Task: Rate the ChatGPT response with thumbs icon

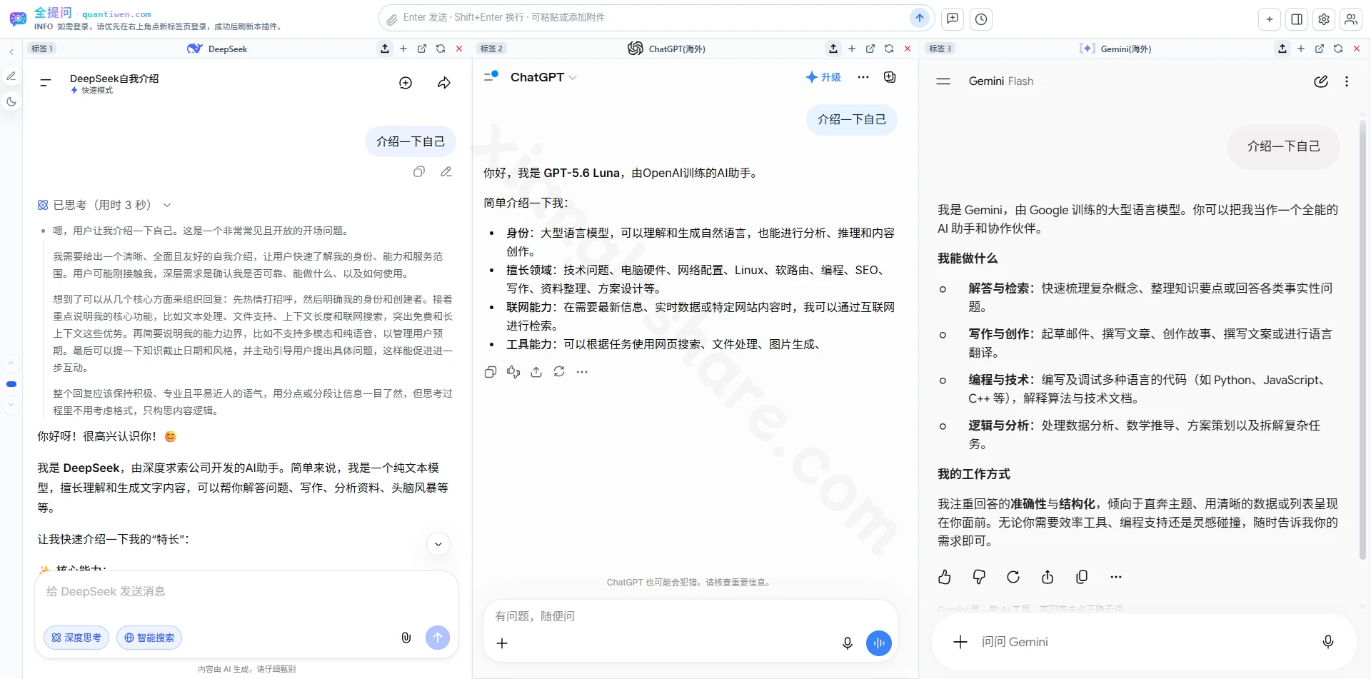Action: (x=513, y=372)
